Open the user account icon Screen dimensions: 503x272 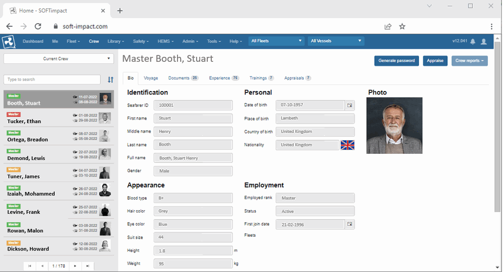click(x=484, y=41)
